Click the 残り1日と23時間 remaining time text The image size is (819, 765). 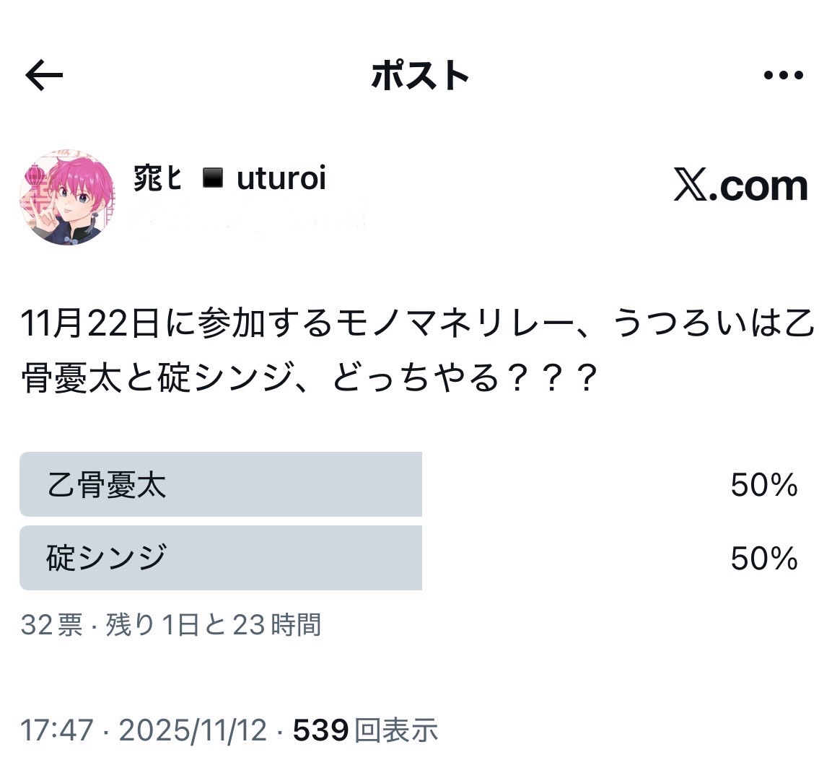click(x=213, y=624)
